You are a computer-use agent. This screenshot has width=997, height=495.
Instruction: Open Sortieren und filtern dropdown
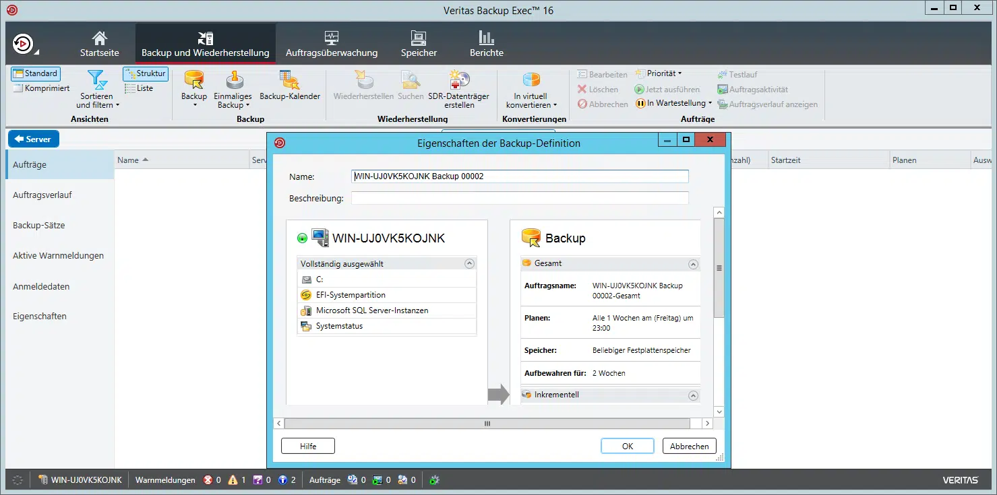pyautogui.click(x=98, y=89)
